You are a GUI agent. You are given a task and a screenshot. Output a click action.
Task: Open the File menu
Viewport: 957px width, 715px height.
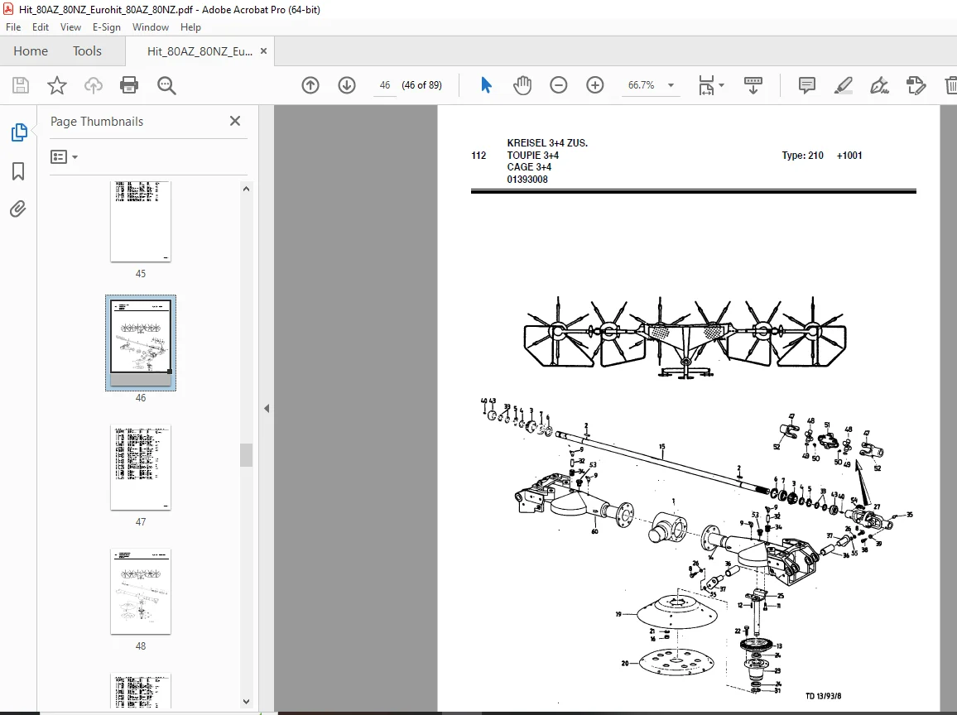(13, 26)
